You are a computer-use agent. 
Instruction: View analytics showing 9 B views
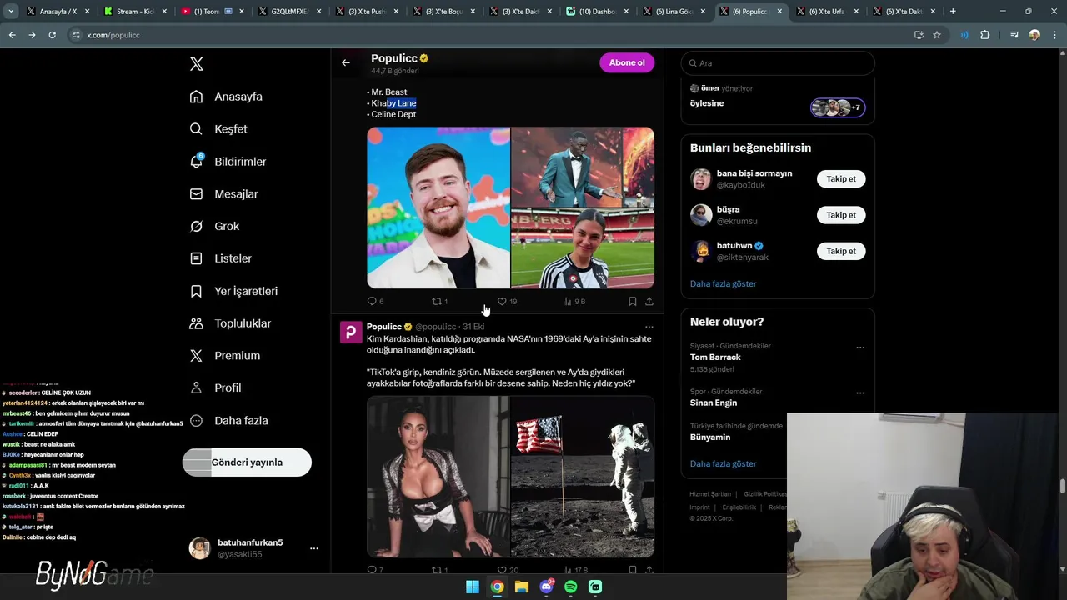[x=574, y=302]
